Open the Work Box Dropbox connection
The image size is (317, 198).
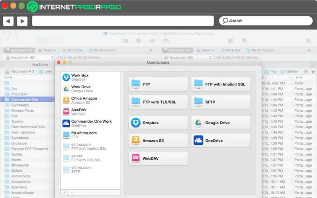click(90, 77)
